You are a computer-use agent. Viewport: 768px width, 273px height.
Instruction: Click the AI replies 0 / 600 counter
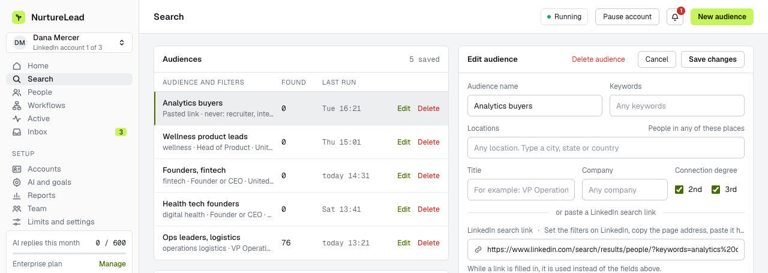coord(111,243)
